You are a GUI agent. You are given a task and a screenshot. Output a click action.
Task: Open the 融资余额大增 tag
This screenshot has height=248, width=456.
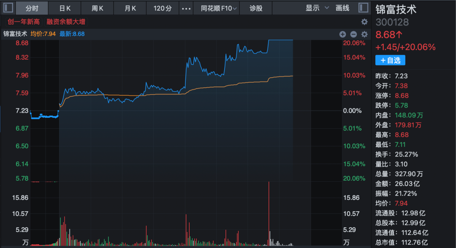[69, 22]
